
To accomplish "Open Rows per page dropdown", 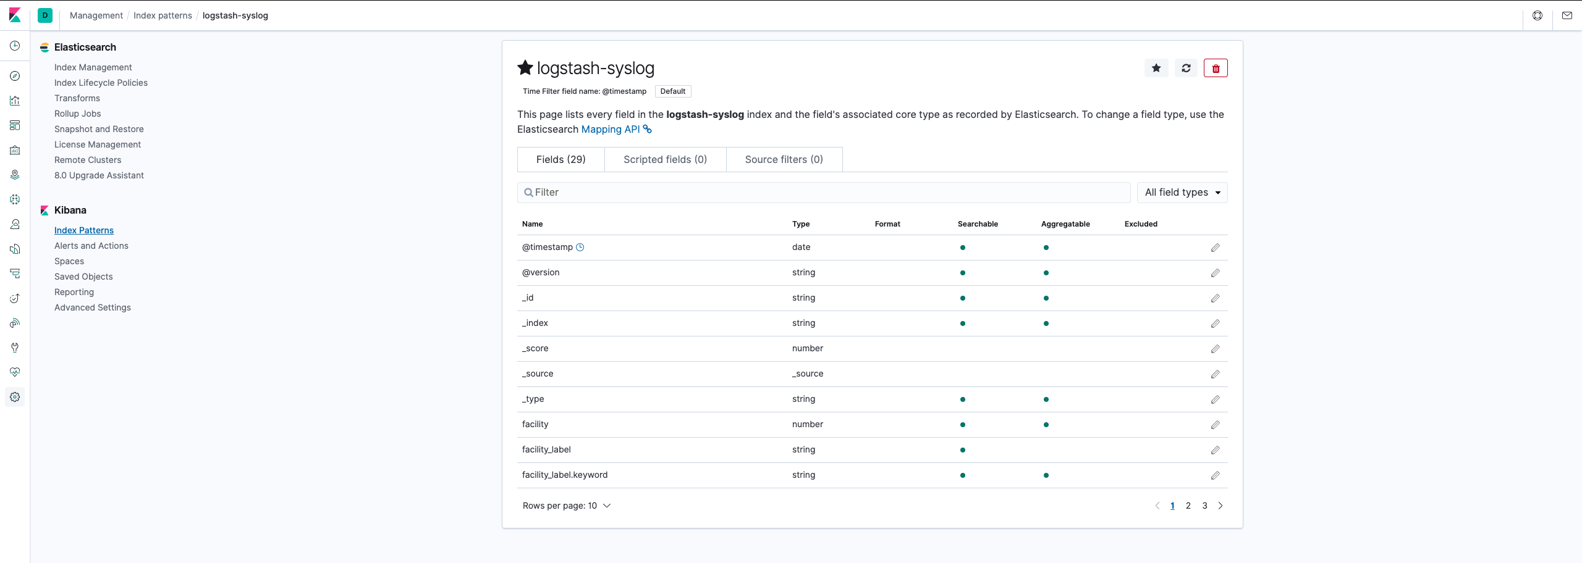I will 567,506.
